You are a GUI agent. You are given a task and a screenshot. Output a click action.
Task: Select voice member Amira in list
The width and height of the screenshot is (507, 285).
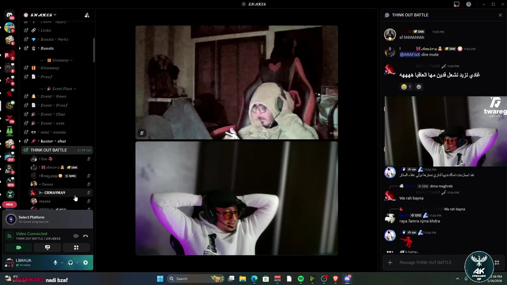(x=61, y=167)
